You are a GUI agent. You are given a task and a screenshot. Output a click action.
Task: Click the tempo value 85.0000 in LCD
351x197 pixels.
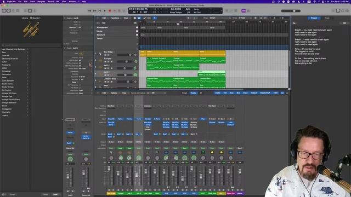pyautogui.click(x=175, y=9)
